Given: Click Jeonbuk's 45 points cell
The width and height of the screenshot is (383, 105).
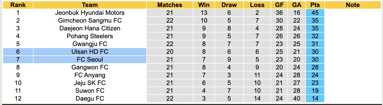Looking at the screenshot, I should (x=315, y=13).
